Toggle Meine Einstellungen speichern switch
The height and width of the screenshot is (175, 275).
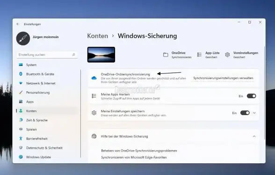[x=245, y=113]
